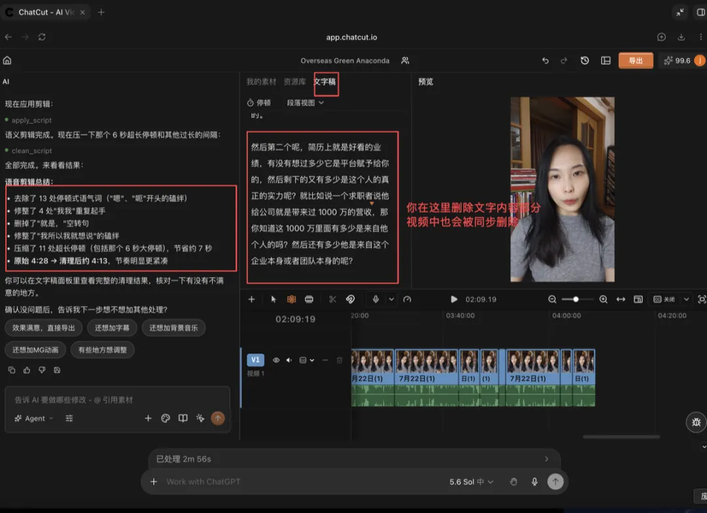
Task: Send AI message with orange arrow button
Action: point(218,418)
